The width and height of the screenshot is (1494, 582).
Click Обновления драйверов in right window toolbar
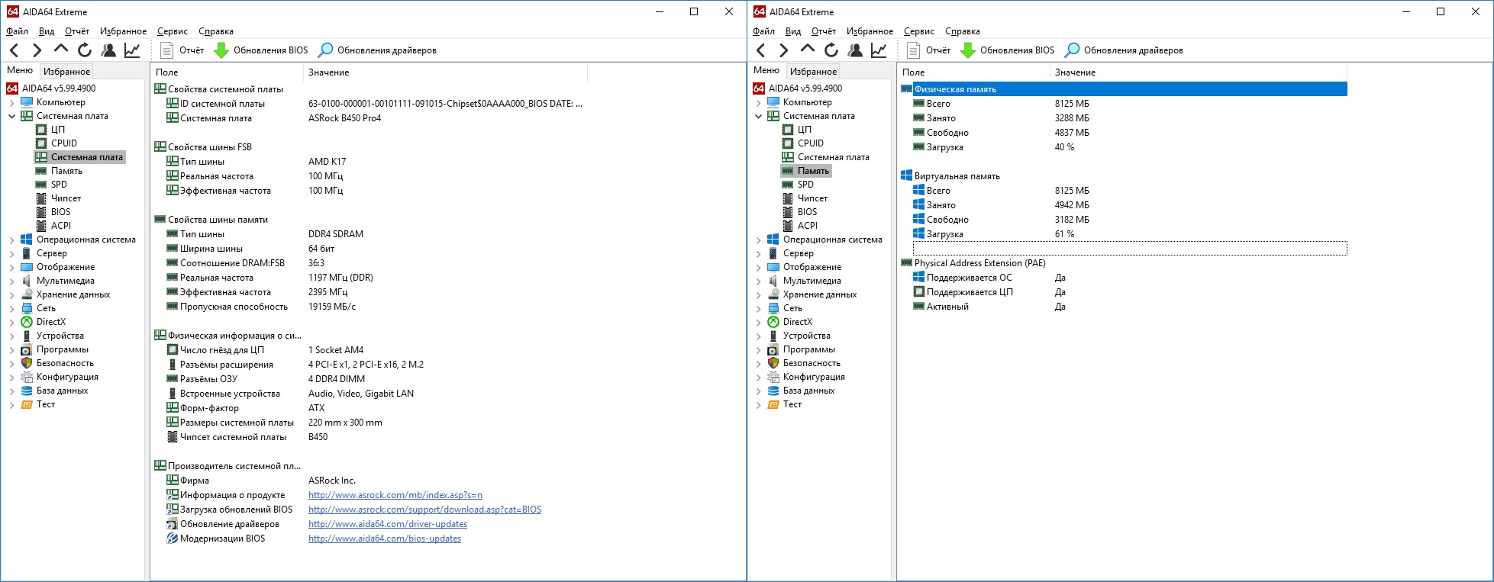pyautogui.click(x=1124, y=50)
